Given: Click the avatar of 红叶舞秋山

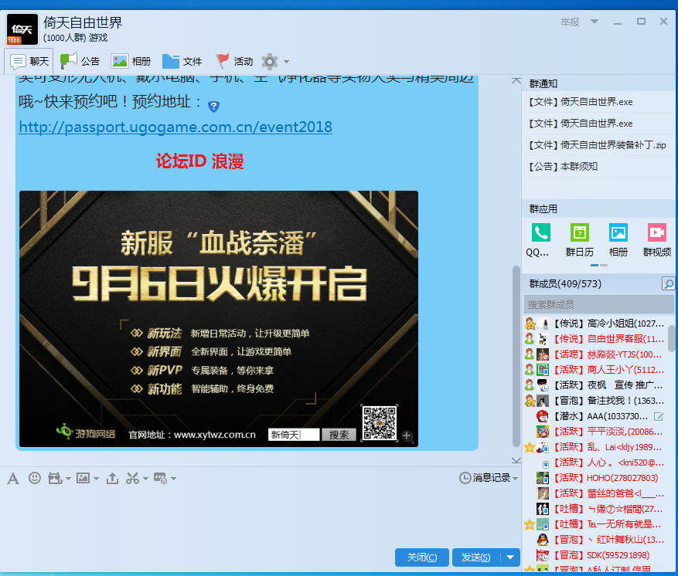Looking at the screenshot, I should click(543, 540).
